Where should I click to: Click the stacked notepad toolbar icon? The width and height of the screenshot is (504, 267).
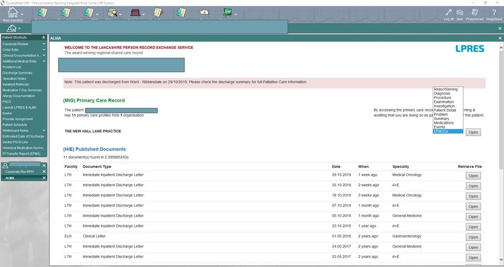(158, 12)
